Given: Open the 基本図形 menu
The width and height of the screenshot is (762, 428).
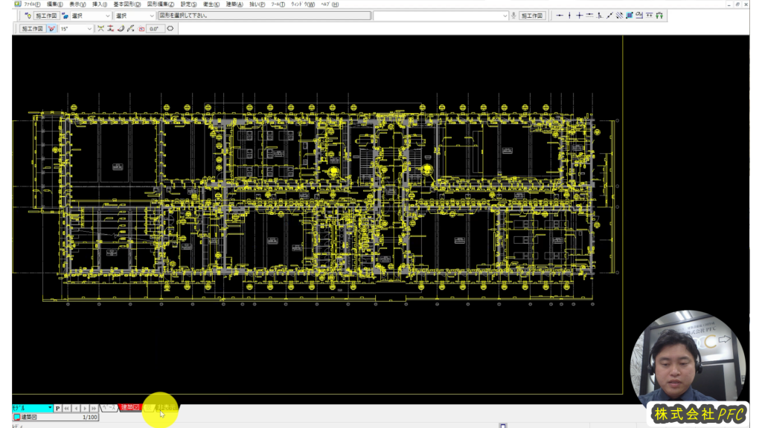Looking at the screenshot, I should point(127,4).
